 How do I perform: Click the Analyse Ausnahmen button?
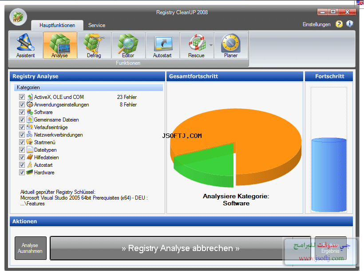point(31,248)
